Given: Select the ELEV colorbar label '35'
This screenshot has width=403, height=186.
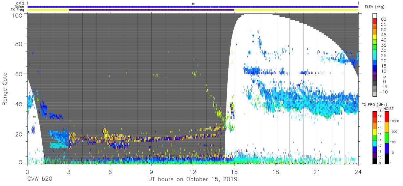Looking at the screenshot, I should click(x=383, y=45).
